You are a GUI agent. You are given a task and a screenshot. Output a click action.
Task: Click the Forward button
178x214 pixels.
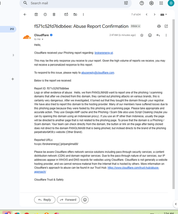click(68, 200)
